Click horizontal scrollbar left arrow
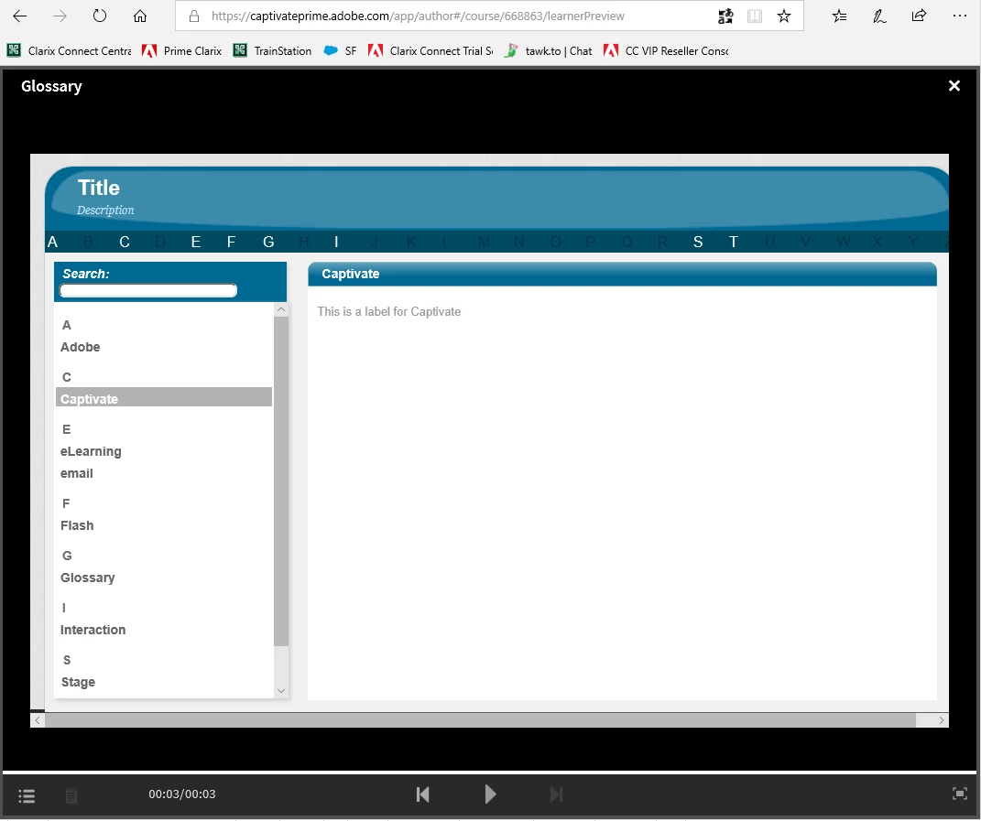 [x=38, y=720]
